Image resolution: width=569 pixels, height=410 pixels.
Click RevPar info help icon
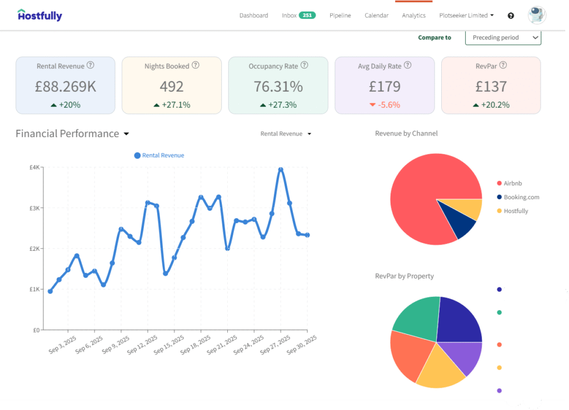pos(503,65)
